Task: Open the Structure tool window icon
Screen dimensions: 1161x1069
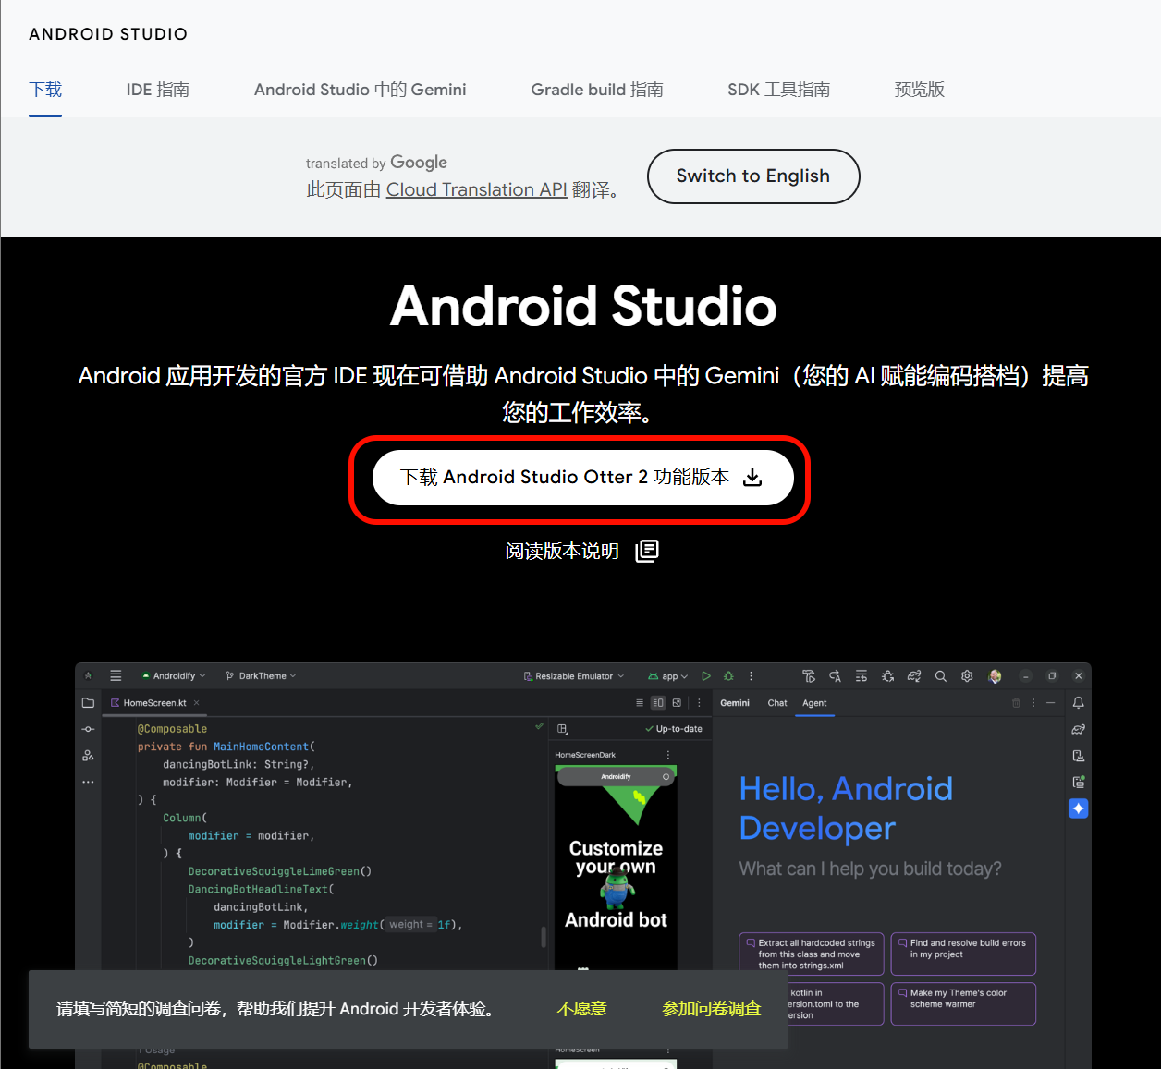Action: [x=88, y=755]
